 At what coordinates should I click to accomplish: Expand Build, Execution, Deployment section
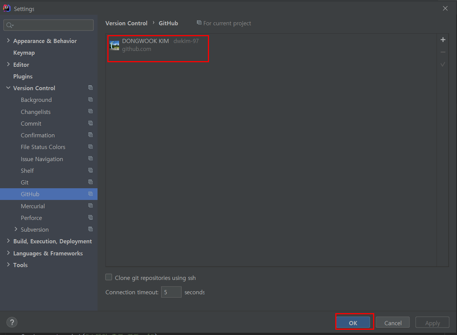pyautogui.click(x=8, y=241)
